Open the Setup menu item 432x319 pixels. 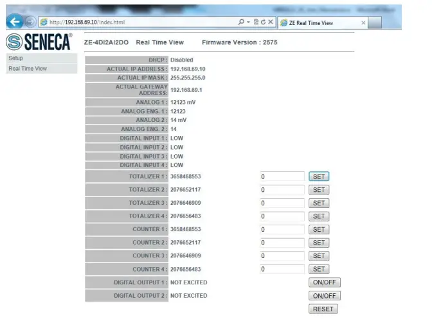coord(42,58)
